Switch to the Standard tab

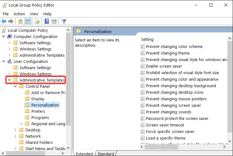coord(106,154)
